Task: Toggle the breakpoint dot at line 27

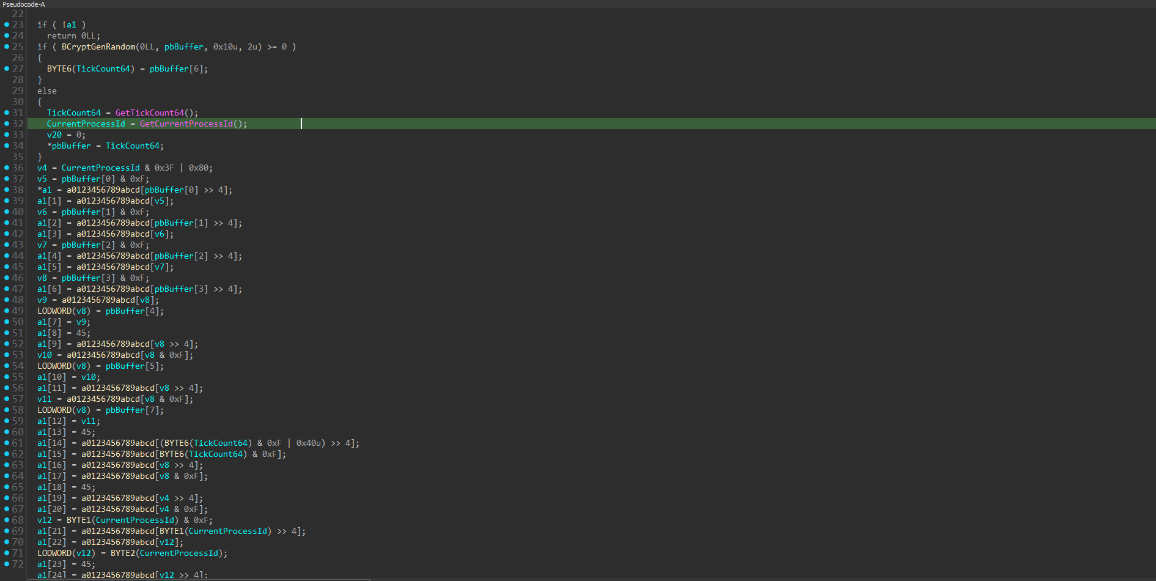Action: [7, 68]
